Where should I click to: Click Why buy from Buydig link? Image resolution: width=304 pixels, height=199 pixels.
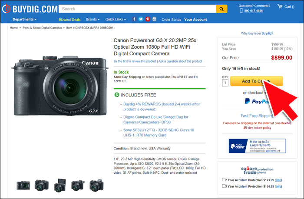257,33
